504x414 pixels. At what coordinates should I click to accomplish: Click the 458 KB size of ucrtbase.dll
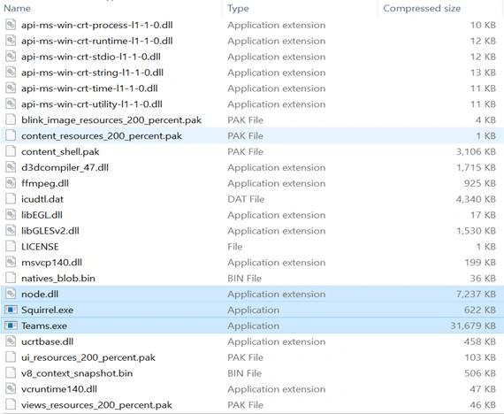tap(480, 341)
